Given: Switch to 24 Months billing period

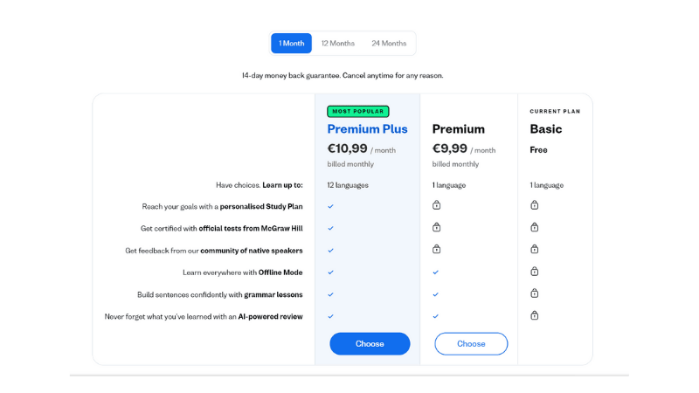Looking at the screenshot, I should tap(389, 43).
